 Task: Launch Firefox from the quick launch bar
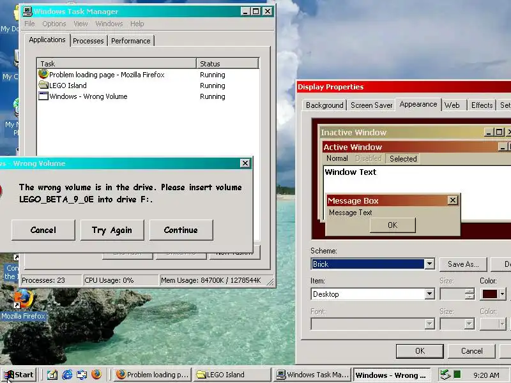(x=96, y=375)
